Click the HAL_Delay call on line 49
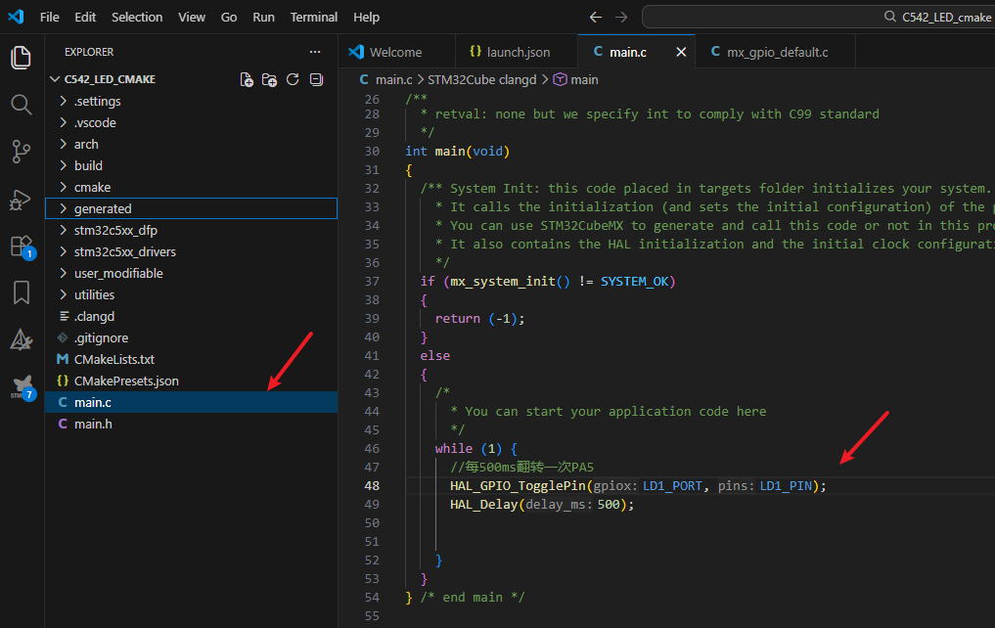995x628 pixels. point(483,505)
